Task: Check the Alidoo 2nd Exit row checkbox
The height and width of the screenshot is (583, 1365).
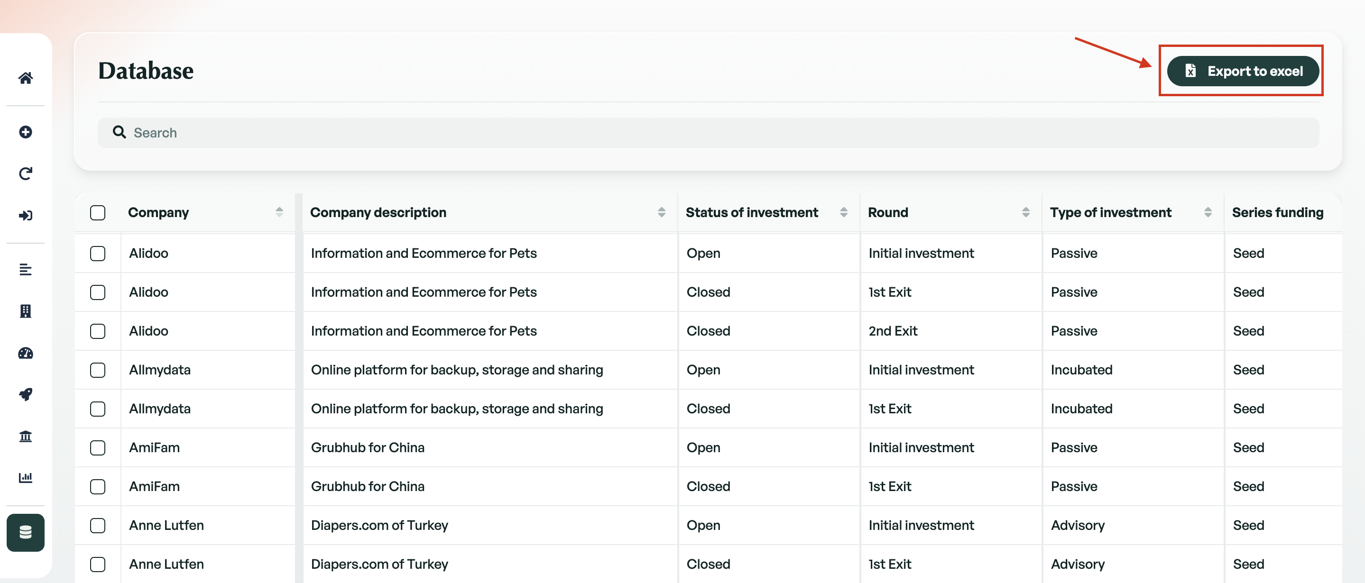Action: (x=98, y=331)
